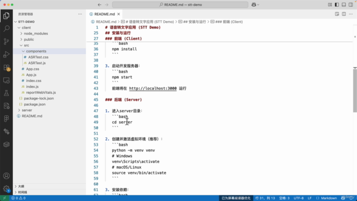Click the command center search box
The height and width of the screenshot is (201, 357).
pos(180,4)
